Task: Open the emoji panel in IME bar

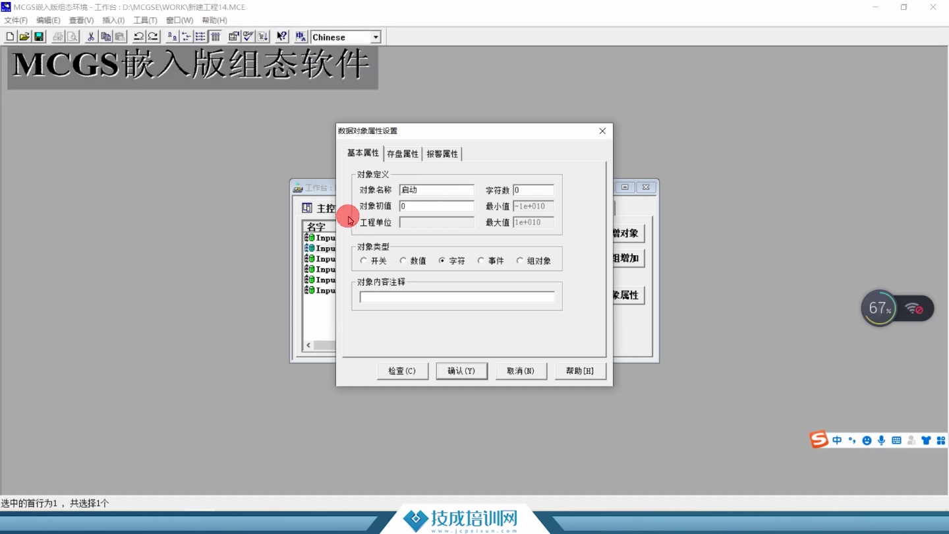Action: pyautogui.click(x=867, y=440)
